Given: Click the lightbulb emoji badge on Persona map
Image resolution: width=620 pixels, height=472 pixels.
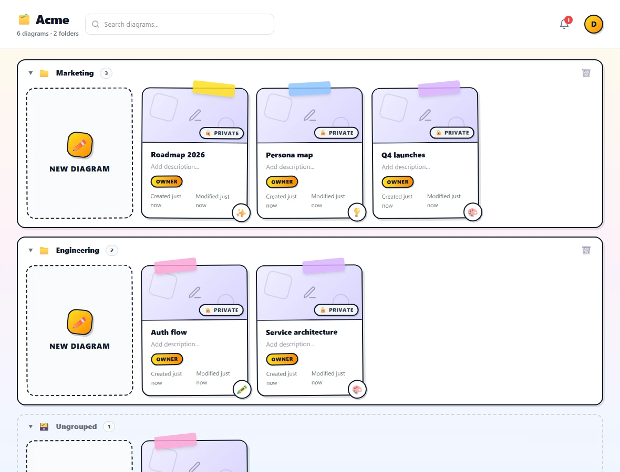Looking at the screenshot, I should [357, 212].
